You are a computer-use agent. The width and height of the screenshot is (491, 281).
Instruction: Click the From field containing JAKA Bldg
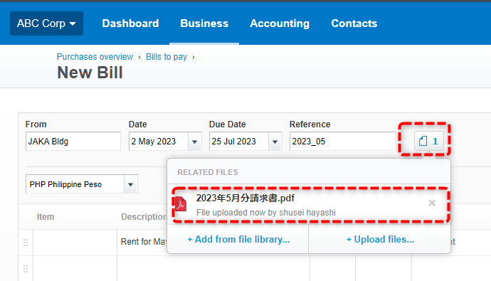pos(73,141)
